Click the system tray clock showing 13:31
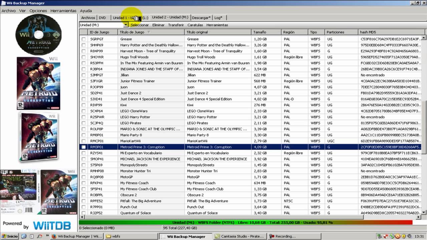 coord(419,236)
